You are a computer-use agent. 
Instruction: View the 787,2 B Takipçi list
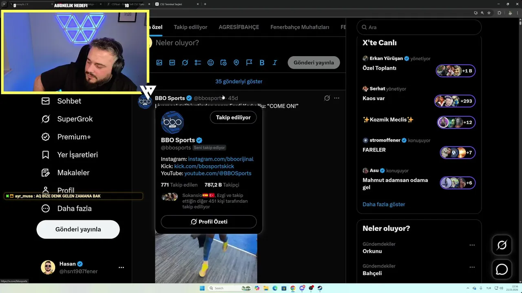click(222, 185)
